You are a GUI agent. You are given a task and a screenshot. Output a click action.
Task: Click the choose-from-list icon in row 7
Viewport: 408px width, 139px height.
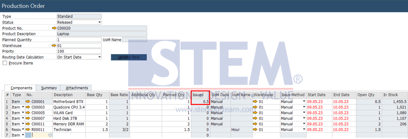coord(50,135)
